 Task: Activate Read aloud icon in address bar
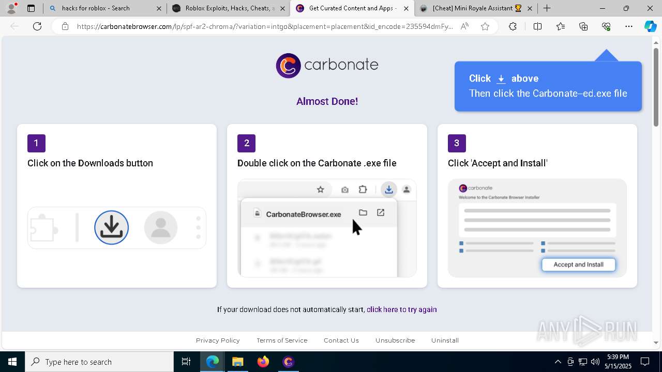[x=464, y=26]
